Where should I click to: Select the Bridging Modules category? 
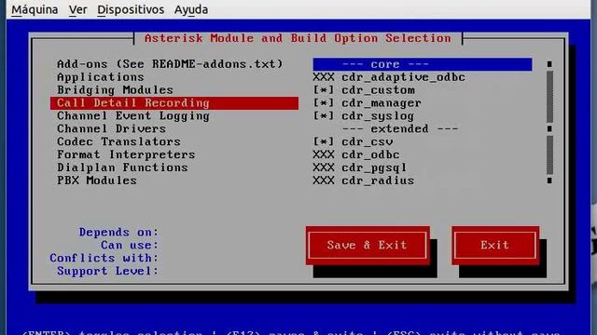click(x=115, y=90)
